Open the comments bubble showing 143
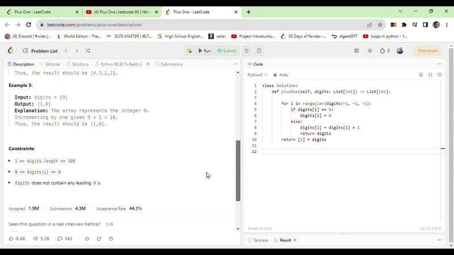This screenshot has height=255, width=454. tap(65, 239)
